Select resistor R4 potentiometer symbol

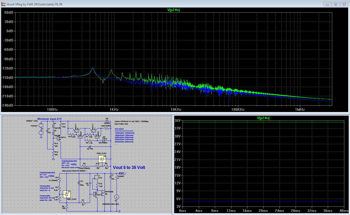(x=60, y=179)
